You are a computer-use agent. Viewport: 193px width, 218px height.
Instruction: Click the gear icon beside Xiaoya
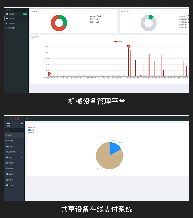22,124
